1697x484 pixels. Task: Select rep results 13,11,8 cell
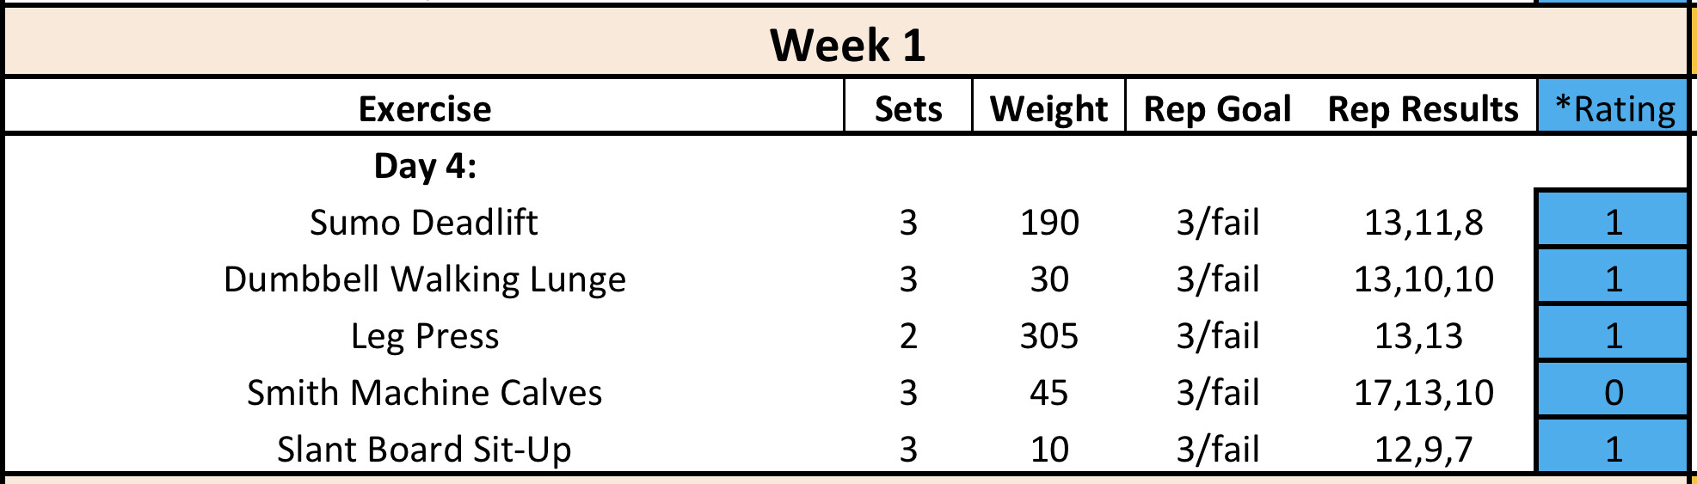tap(1423, 223)
